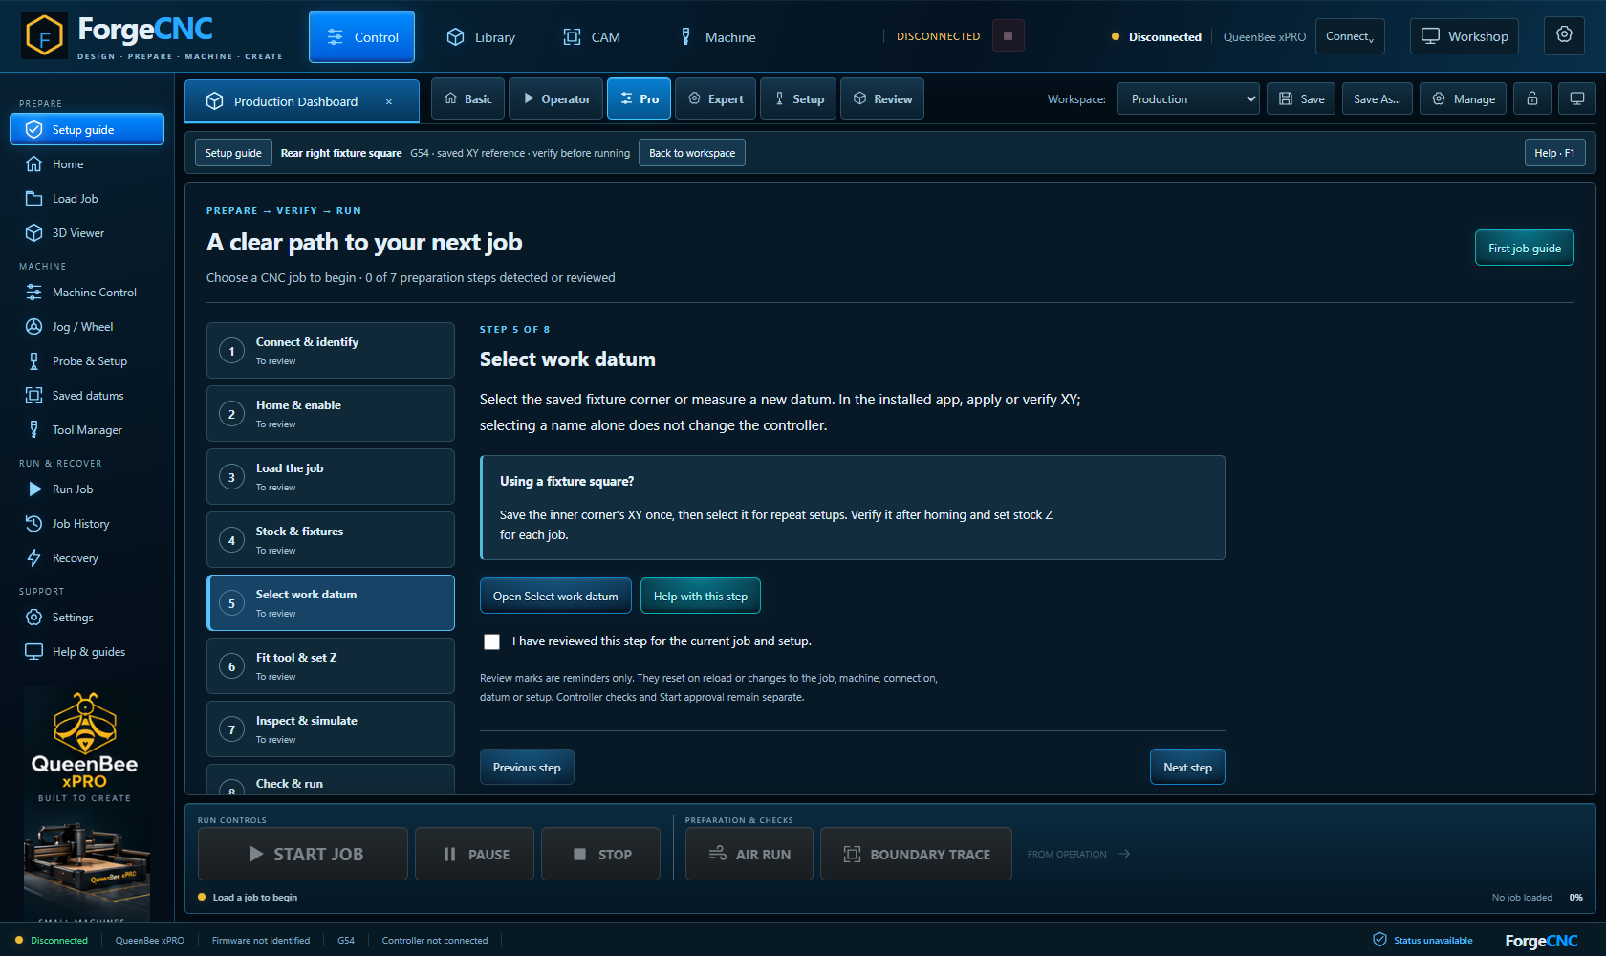Open the Machine tab
Screen dimensions: 1606x956
pos(717,37)
